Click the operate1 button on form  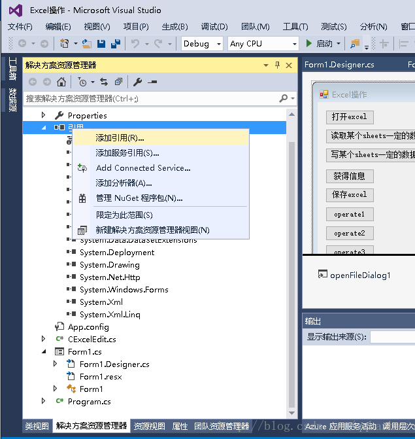(350, 214)
